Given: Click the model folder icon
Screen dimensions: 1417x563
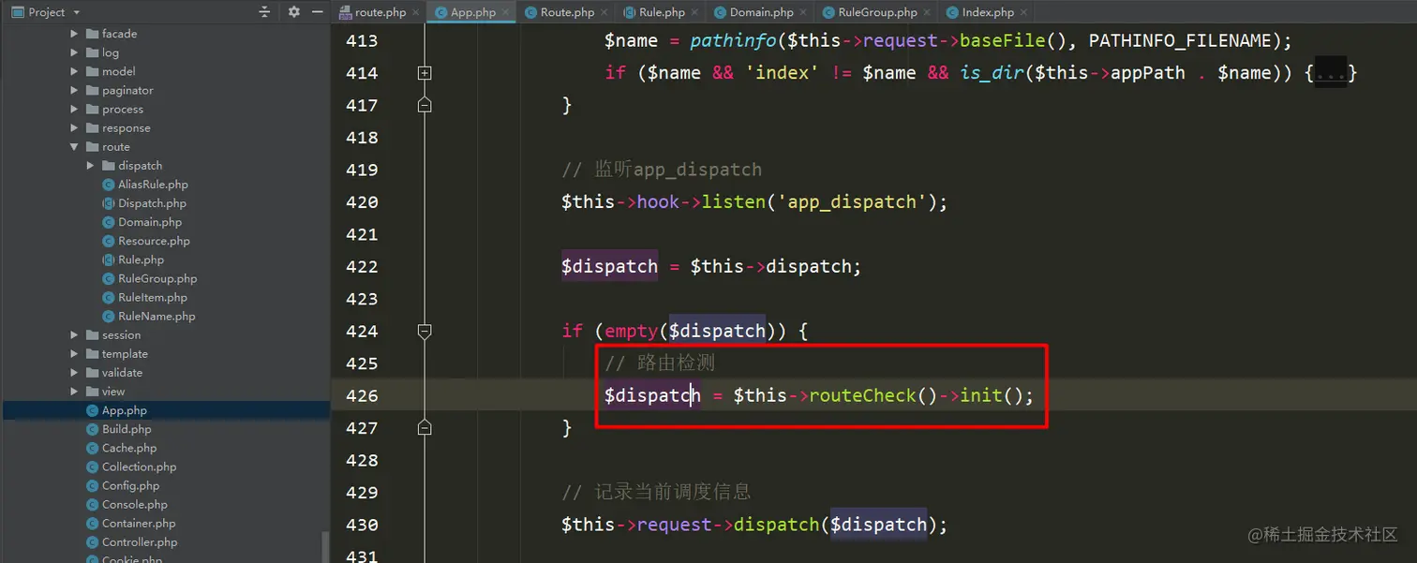Looking at the screenshot, I should click(92, 71).
